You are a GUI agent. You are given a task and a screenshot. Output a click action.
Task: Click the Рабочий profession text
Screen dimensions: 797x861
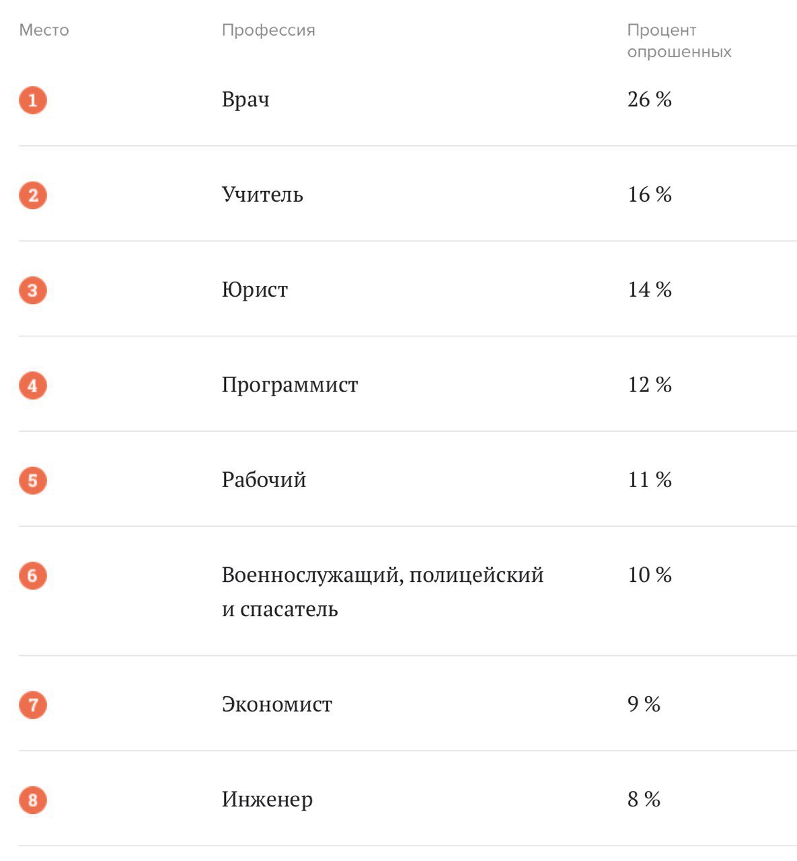pyautogui.click(x=264, y=480)
